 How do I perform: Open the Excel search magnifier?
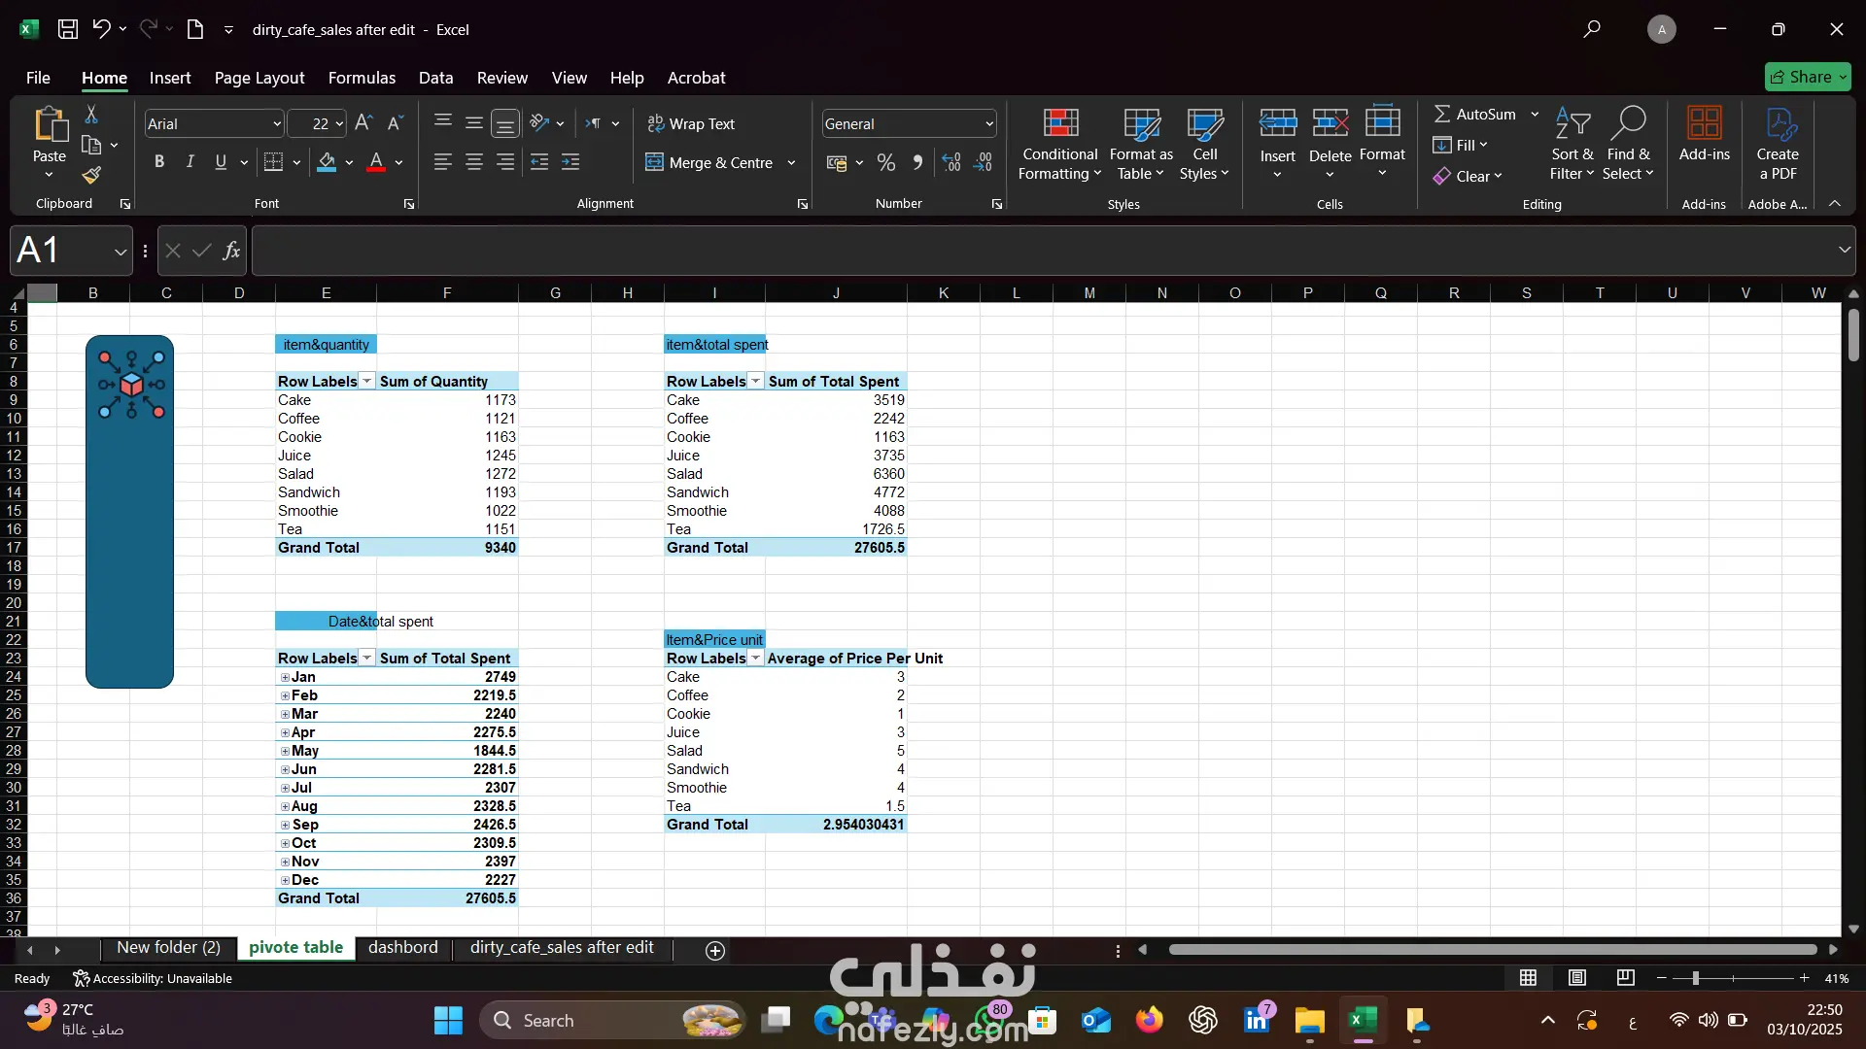click(1592, 29)
